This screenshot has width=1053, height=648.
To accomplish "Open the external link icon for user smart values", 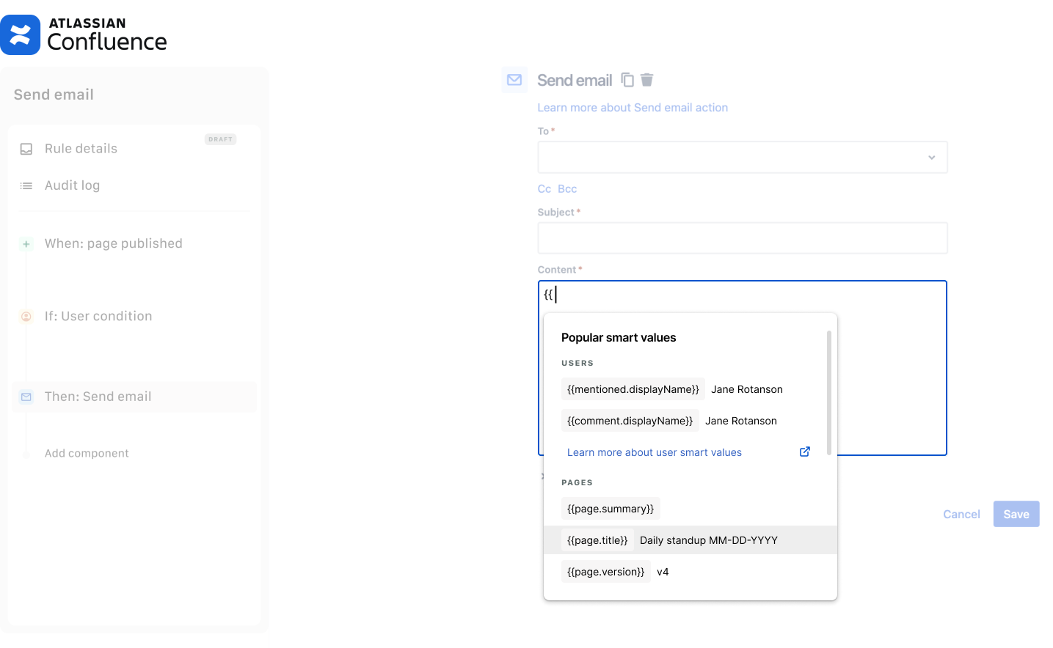I will pyautogui.click(x=804, y=452).
